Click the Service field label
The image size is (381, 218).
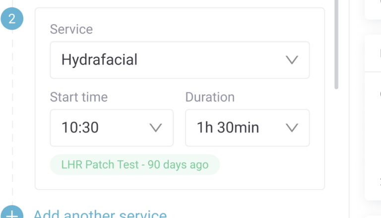point(71,29)
